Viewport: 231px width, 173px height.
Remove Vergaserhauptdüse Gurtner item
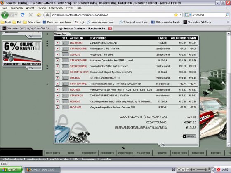tap(57, 107)
